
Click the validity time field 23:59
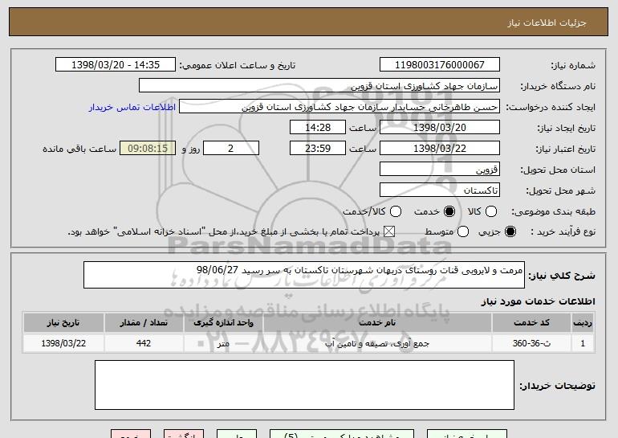(318, 149)
